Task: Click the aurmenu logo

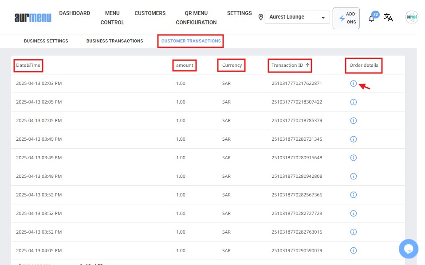Action: [33, 18]
